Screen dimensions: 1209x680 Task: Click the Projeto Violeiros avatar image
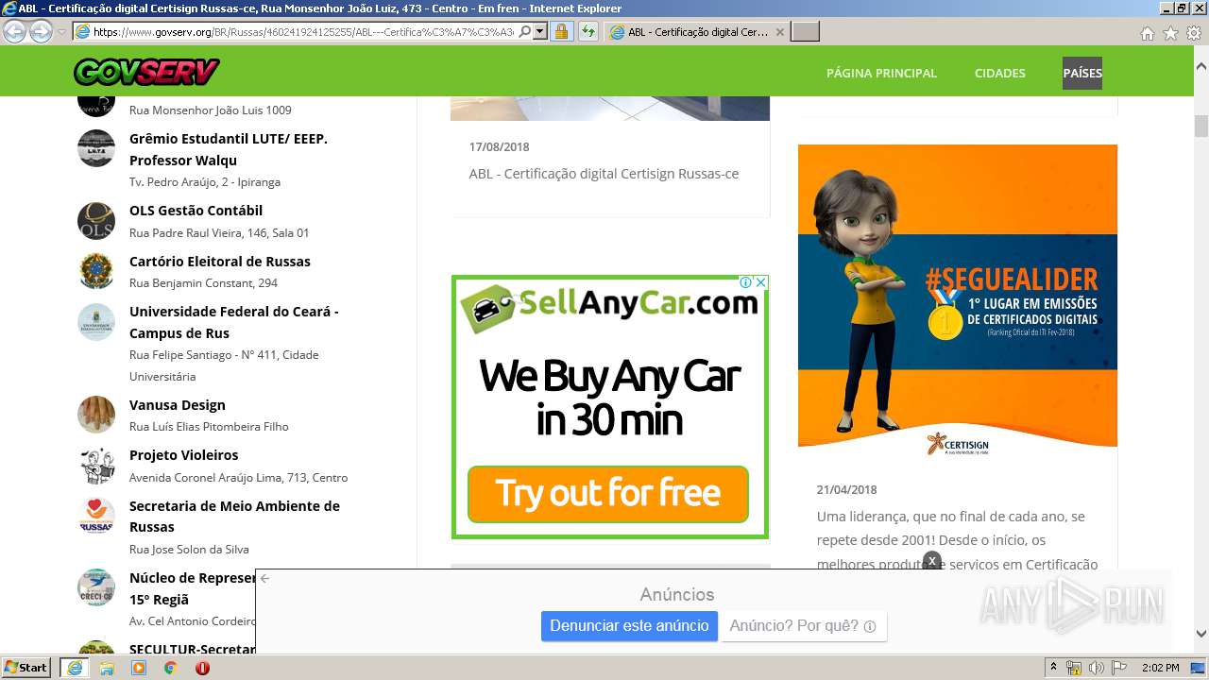(x=96, y=466)
